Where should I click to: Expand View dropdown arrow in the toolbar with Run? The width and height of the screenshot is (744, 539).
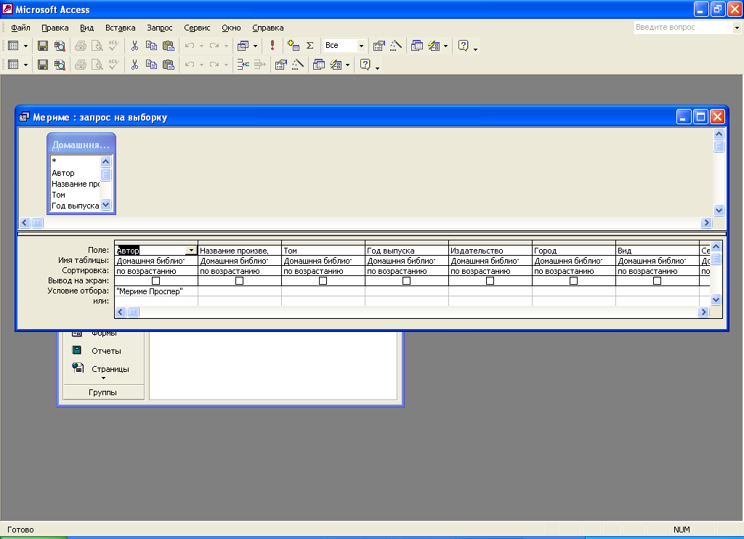(25, 46)
